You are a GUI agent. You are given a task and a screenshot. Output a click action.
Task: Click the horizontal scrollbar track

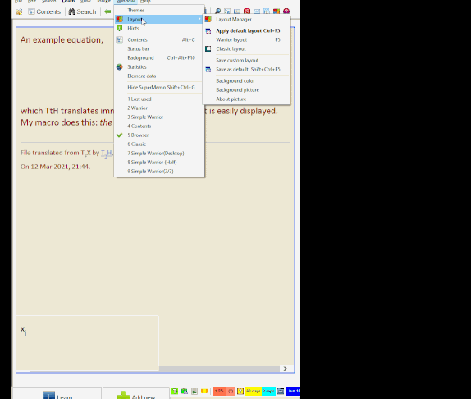point(219,369)
